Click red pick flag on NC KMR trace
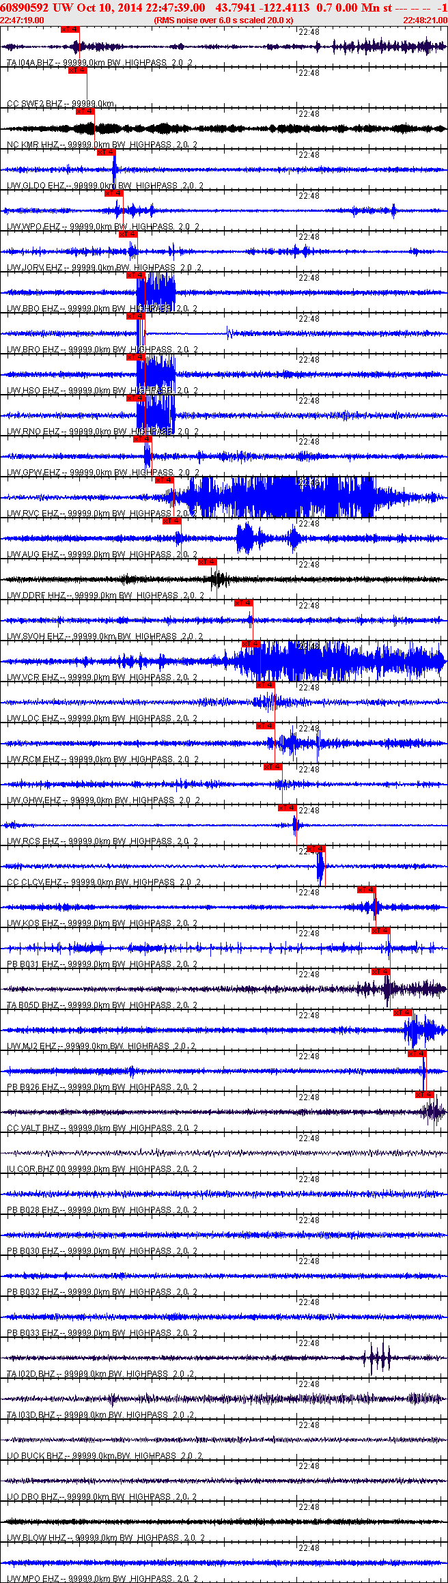This screenshot has height=1583, width=448. coord(85,111)
